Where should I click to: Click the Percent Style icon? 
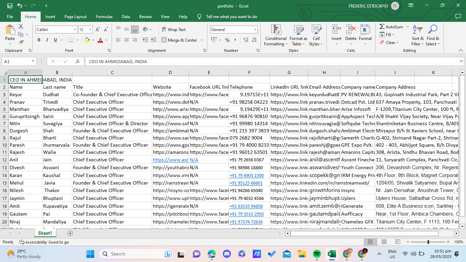[x=227, y=40]
